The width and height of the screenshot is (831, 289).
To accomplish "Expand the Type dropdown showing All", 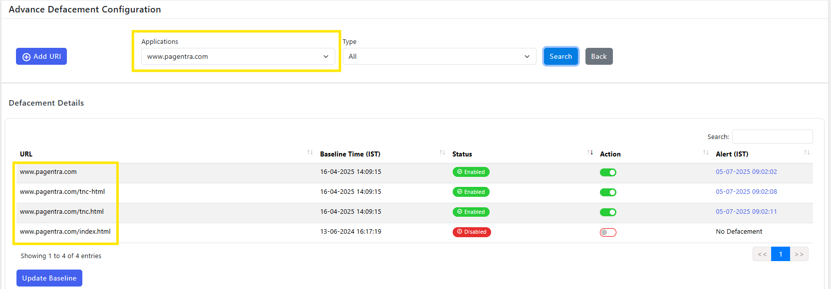I will pyautogui.click(x=440, y=56).
